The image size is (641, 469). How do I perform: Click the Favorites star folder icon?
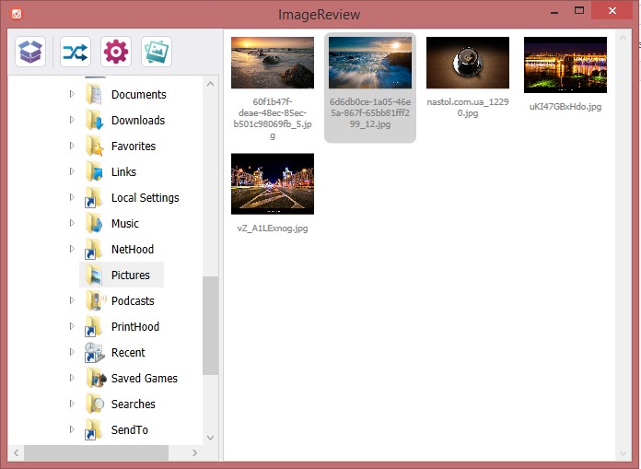click(x=94, y=146)
